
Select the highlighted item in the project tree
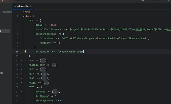click(5, 31)
